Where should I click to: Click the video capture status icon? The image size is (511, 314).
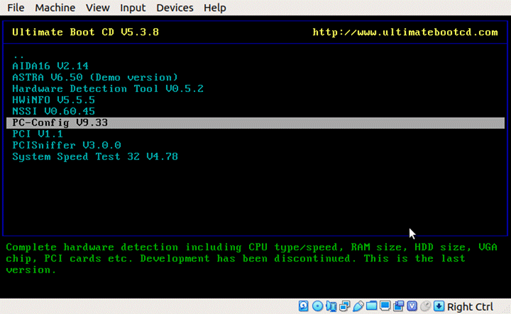[x=398, y=306]
